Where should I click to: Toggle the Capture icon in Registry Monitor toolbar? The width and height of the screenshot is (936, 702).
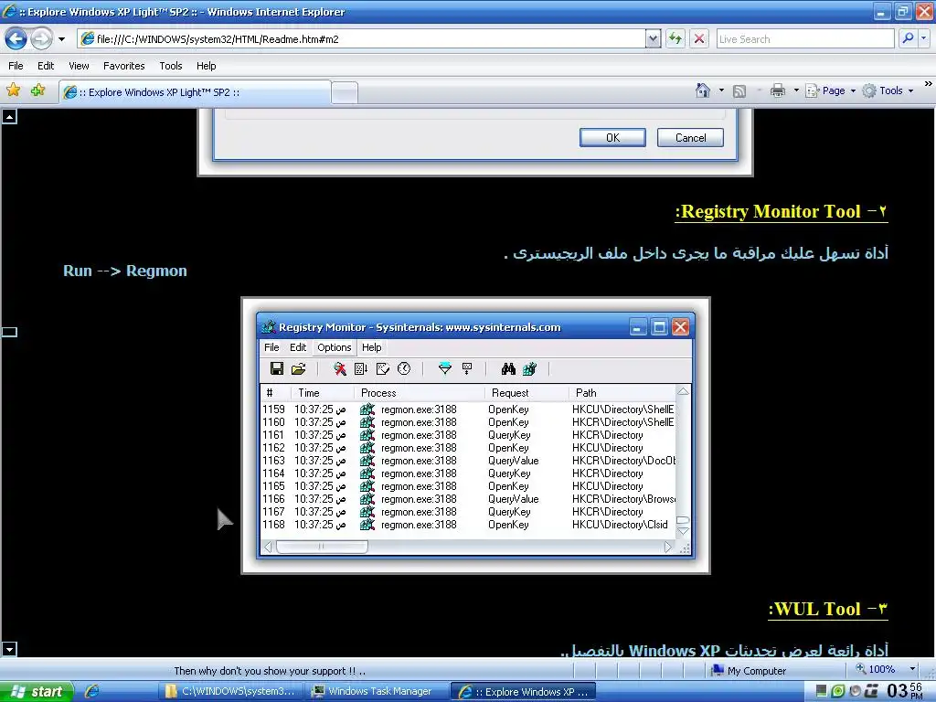point(340,368)
